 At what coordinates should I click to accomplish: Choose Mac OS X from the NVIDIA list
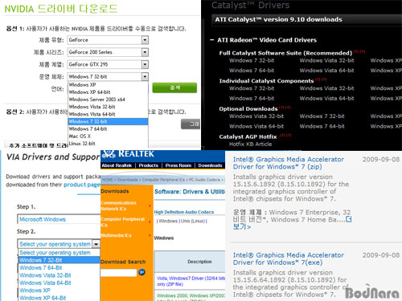point(108,136)
